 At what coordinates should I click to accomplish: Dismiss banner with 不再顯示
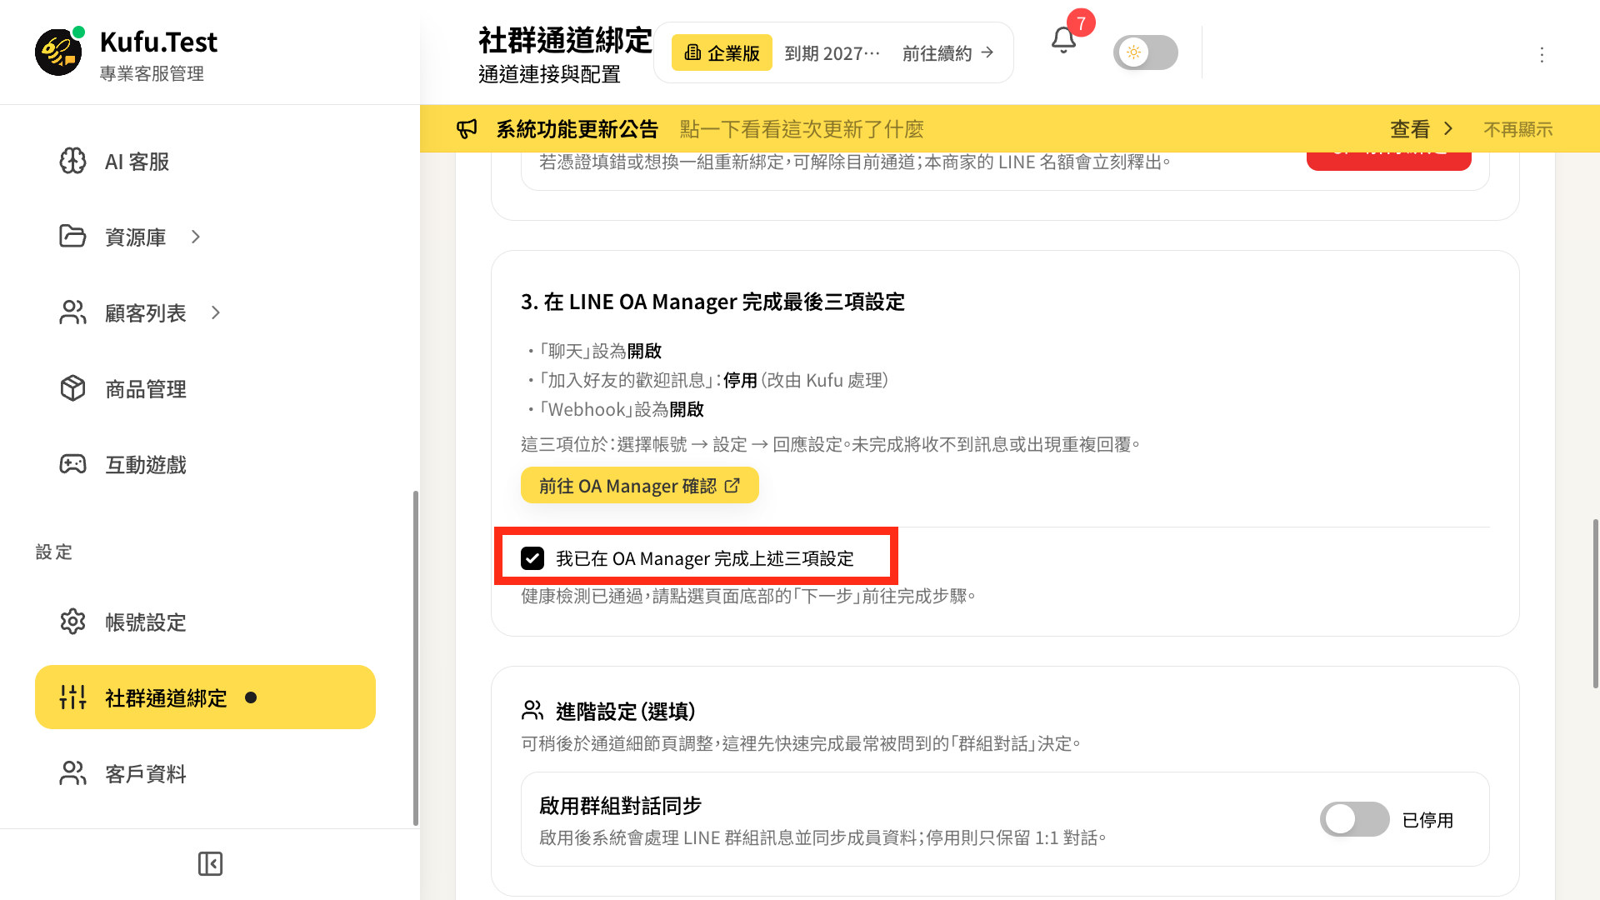[x=1517, y=129]
